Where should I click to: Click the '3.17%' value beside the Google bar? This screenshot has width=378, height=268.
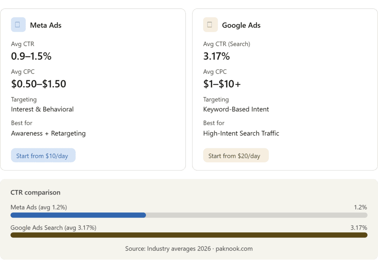359,228
